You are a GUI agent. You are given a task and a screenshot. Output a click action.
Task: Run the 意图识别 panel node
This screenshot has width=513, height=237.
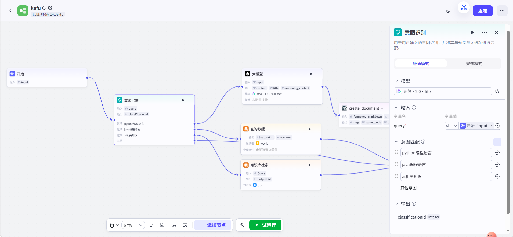472,32
